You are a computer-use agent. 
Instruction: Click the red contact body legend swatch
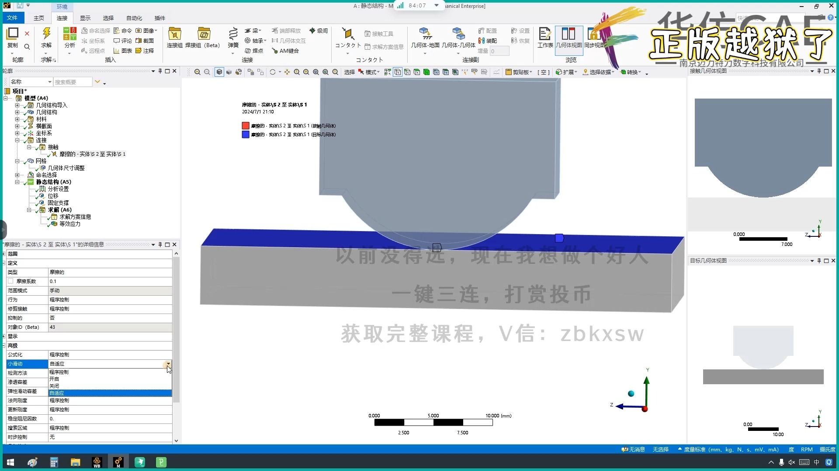(246, 126)
